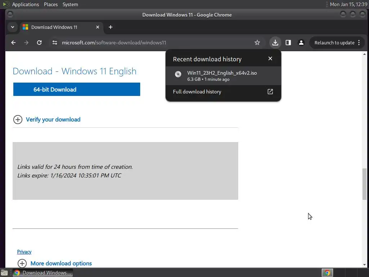Open Win11_23H2_English_x64v2.iso download entry

pos(223,76)
